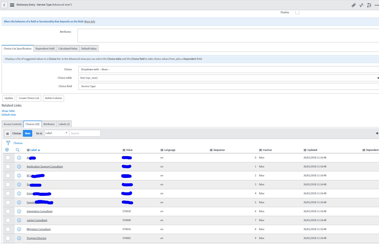Click the Create Choice List button
Image resolution: width=379 pixels, height=244 pixels.
(x=29, y=98)
